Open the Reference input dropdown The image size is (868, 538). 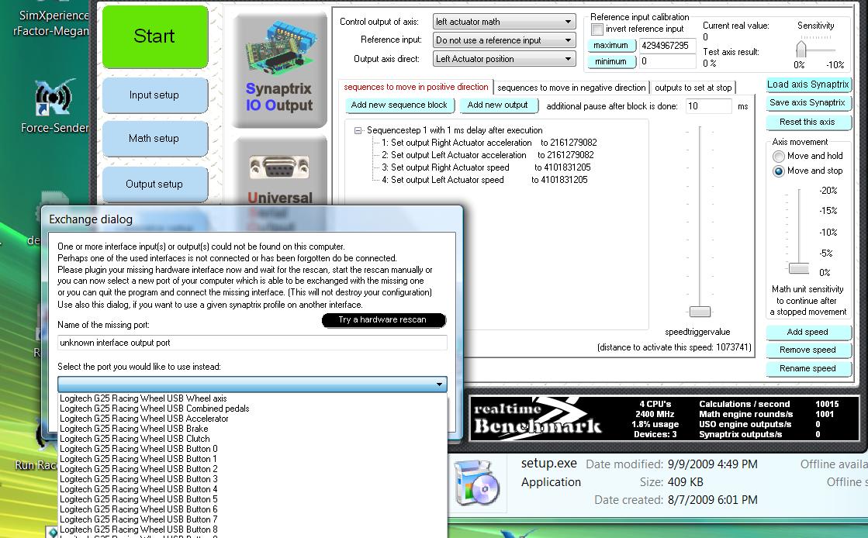[x=503, y=40]
